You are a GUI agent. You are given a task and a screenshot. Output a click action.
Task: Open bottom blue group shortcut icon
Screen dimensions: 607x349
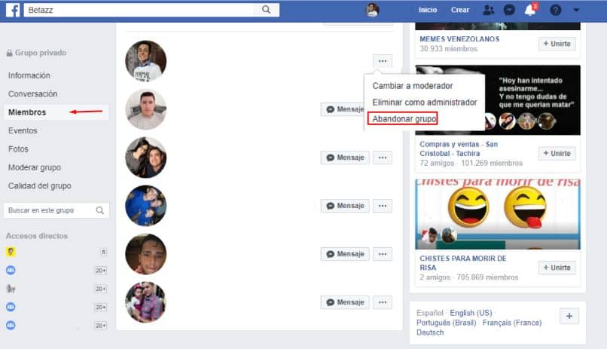[x=11, y=326]
